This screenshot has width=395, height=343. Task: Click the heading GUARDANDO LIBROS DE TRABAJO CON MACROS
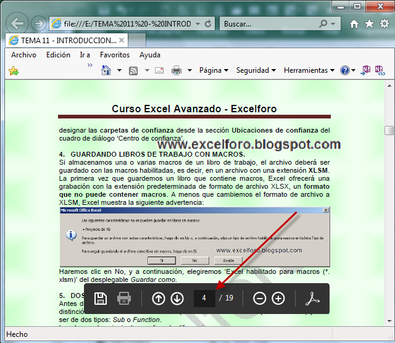point(158,154)
